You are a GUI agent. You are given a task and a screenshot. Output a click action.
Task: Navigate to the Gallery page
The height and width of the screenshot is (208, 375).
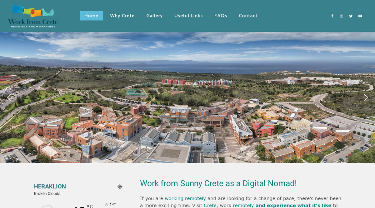[x=154, y=16]
